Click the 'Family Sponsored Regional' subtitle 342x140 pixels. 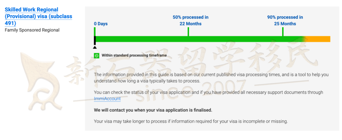tap(32, 30)
